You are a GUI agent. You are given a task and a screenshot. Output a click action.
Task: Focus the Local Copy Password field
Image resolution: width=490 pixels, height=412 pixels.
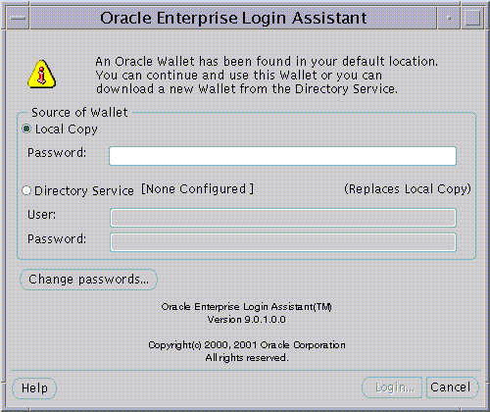282,156
